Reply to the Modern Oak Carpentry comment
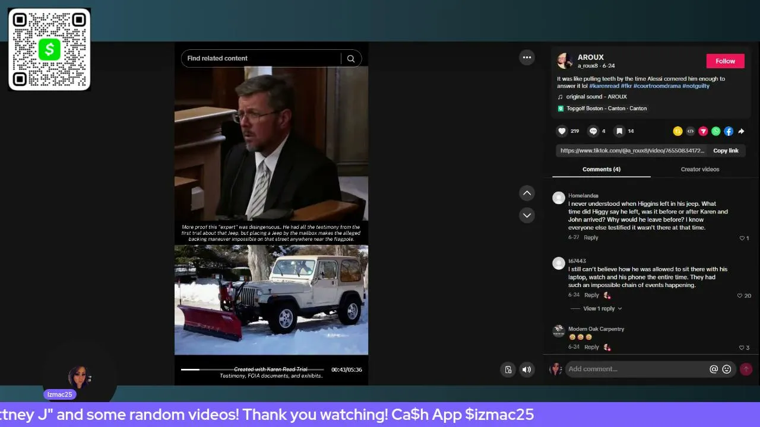Image resolution: width=760 pixels, height=427 pixels. (591, 347)
